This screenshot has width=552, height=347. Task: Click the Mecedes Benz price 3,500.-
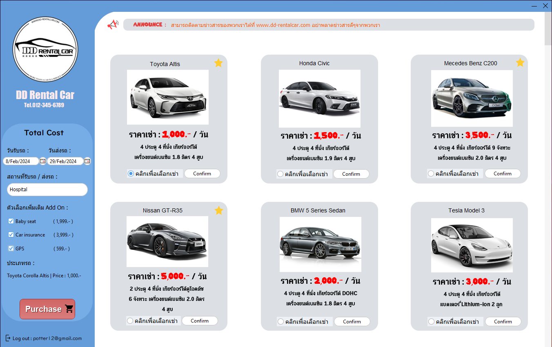coord(480,135)
